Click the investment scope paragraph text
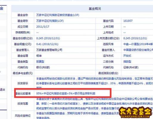The width and height of the screenshot is (153, 119). 95,104
